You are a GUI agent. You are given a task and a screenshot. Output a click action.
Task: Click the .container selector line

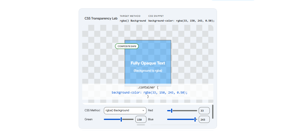148,88
